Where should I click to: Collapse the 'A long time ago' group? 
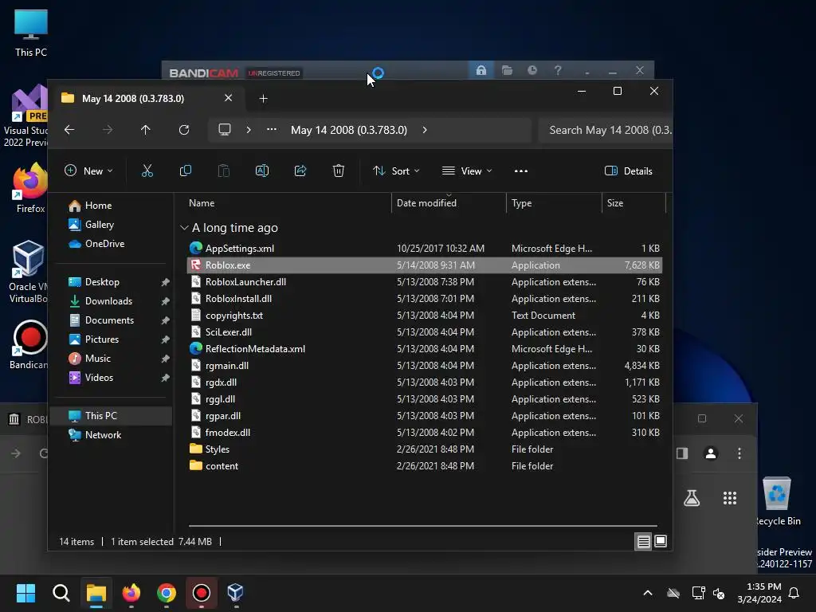click(184, 228)
